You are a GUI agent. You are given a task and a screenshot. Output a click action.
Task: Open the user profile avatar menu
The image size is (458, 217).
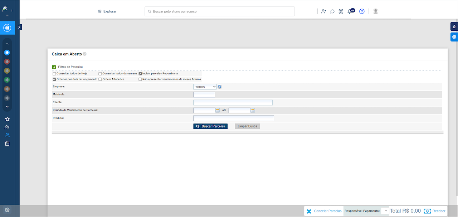375,11
